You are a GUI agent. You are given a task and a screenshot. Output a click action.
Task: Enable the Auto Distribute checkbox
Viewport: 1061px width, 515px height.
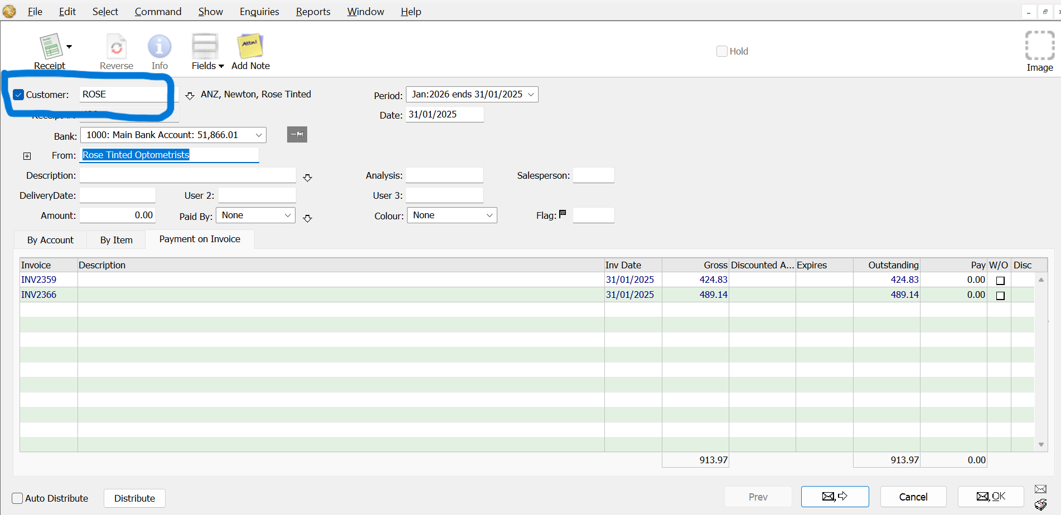coord(17,498)
